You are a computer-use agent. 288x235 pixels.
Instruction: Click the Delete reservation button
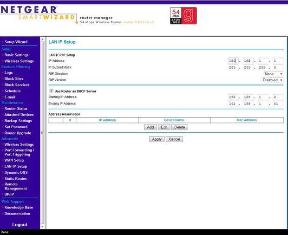click(179, 127)
